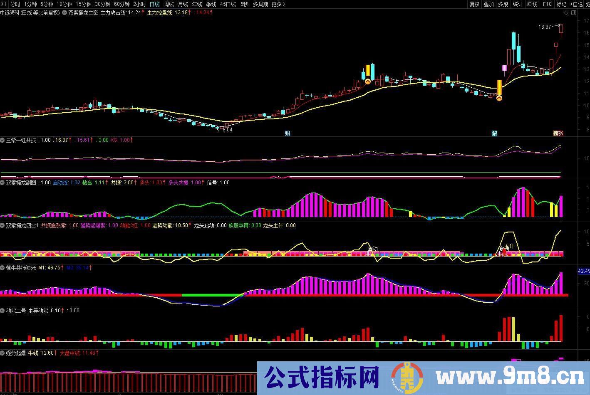Select the 30分钟 period
The image size is (590, 395).
click(x=103, y=4)
